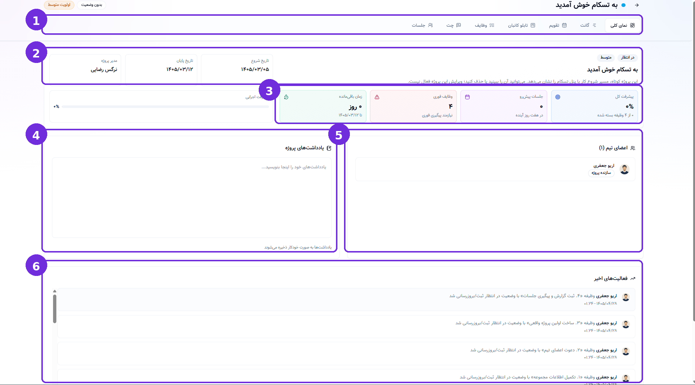Click the chat bubble icon beside چت
Screen dimensions: 695x385
[x=459, y=25]
